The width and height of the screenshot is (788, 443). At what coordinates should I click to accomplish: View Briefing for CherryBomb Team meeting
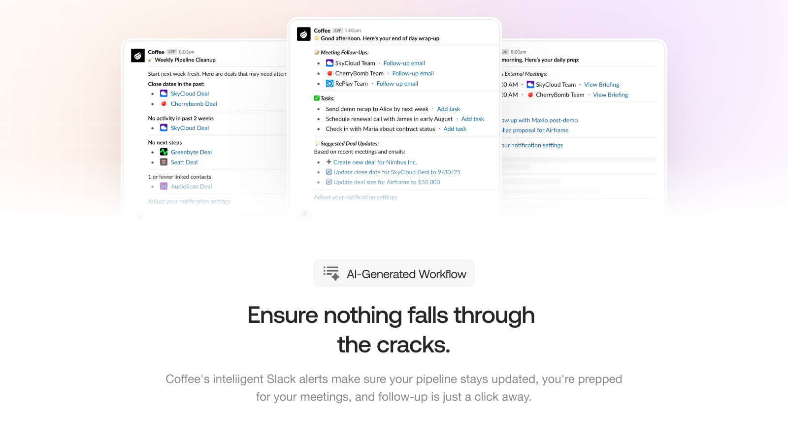pyautogui.click(x=610, y=95)
